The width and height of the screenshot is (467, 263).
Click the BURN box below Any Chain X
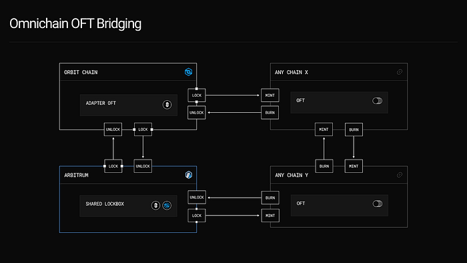354,129
